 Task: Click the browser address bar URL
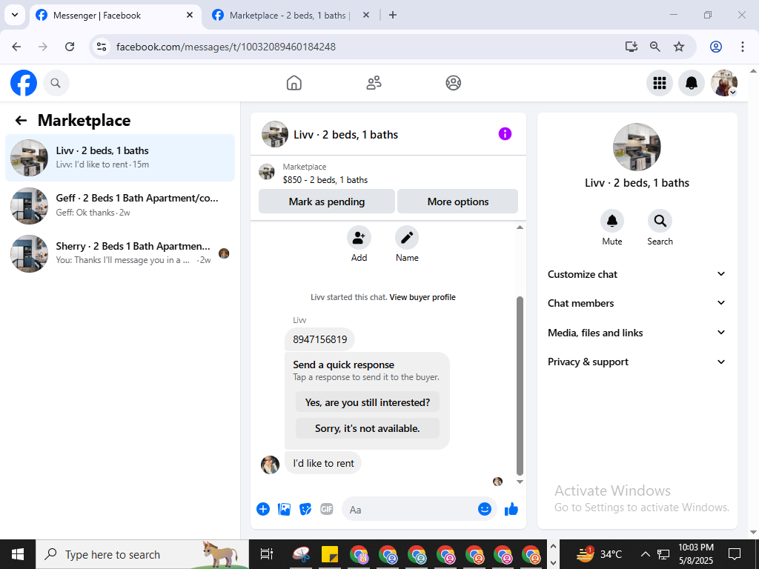pyautogui.click(x=226, y=47)
